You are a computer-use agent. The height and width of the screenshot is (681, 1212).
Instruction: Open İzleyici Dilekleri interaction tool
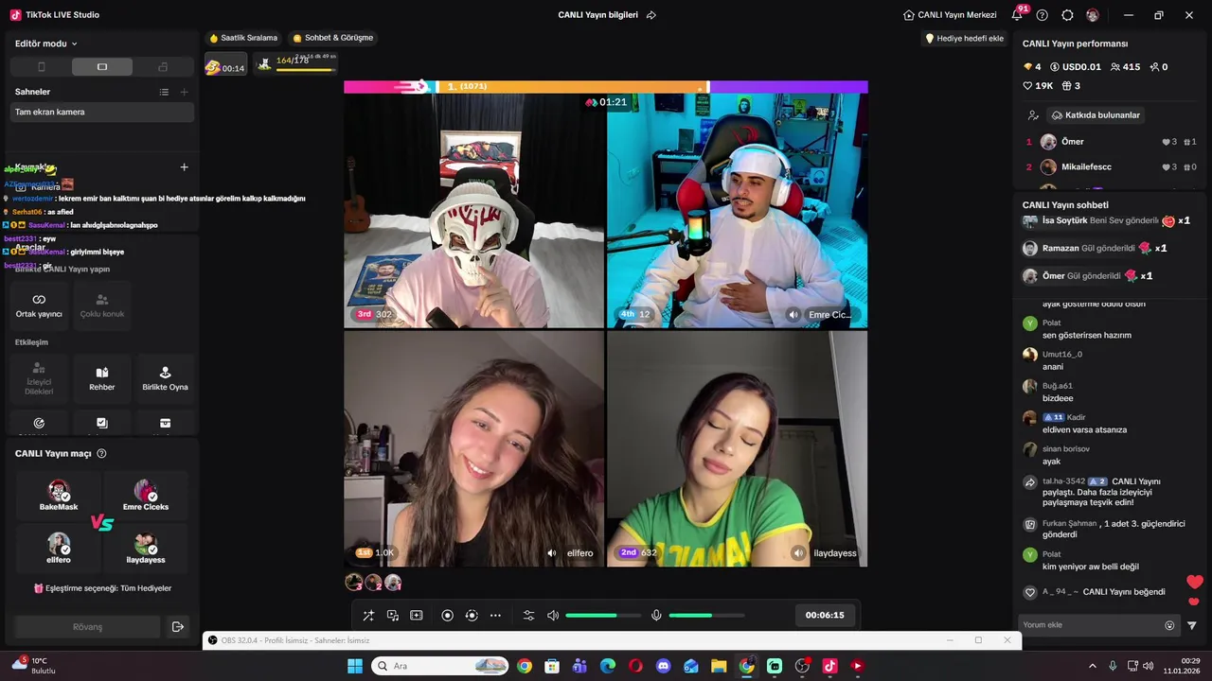[39, 379]
